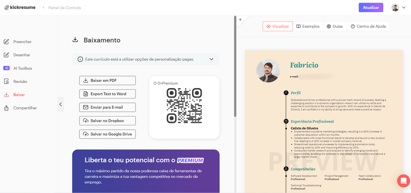
Task: Select the Visualizar tab
Action: pos(278,26)
